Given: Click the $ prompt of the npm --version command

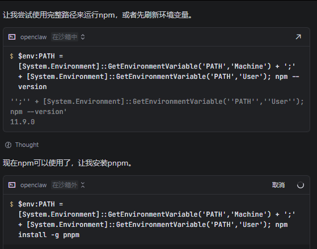Looking at the screenshot, I should pos(11,56).
